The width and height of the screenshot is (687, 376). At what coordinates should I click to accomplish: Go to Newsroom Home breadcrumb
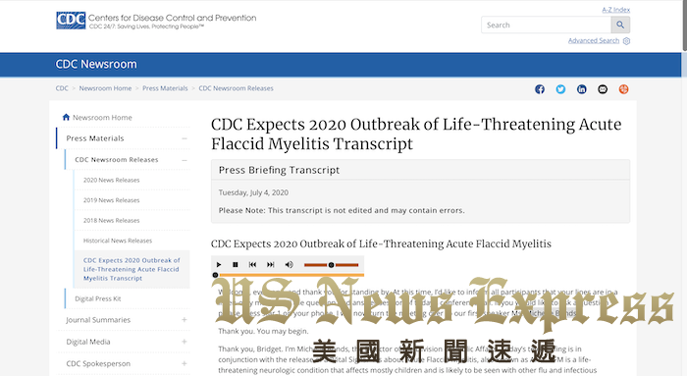(105, 88)
